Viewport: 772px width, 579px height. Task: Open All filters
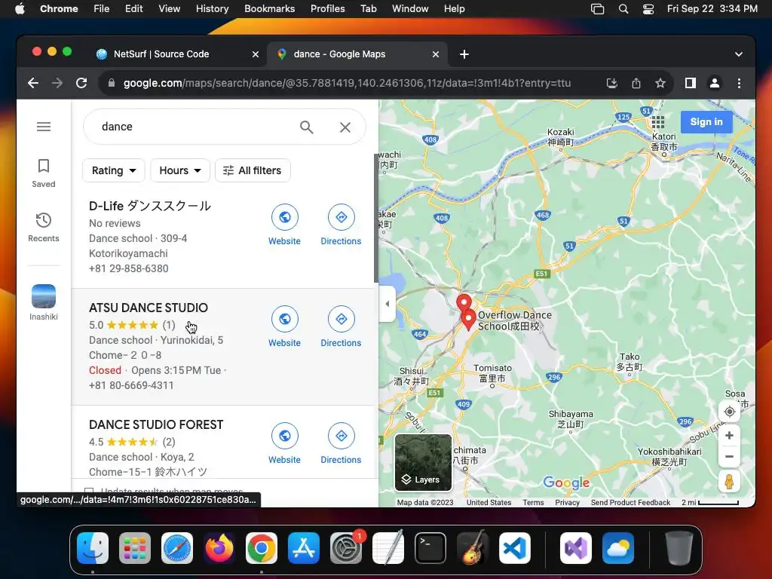[x=252, y=170]
